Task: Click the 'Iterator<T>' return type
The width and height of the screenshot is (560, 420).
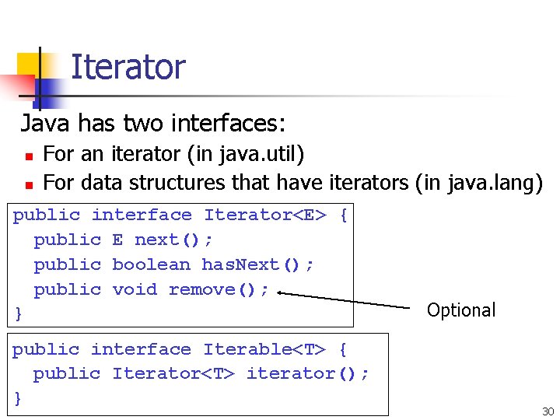Action: 173,374
